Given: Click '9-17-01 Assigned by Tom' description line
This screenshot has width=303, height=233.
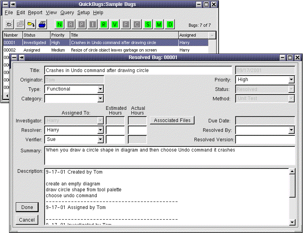Looking at the screenshot, I should point(76,207).
